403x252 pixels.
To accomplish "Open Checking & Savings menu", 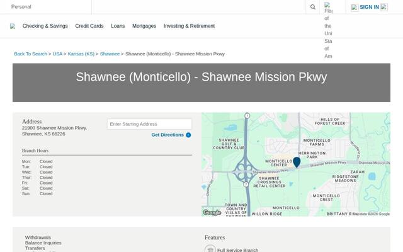I will [x=45, y=26].
